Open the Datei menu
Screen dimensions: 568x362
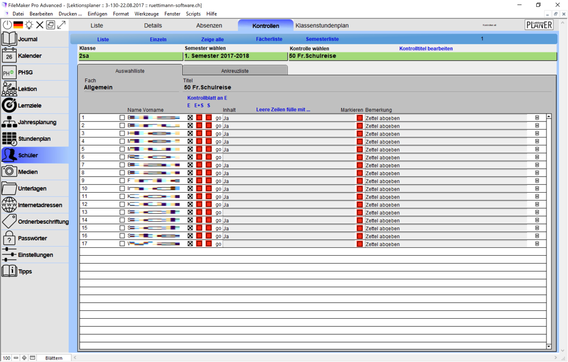[x=18, y=14]
